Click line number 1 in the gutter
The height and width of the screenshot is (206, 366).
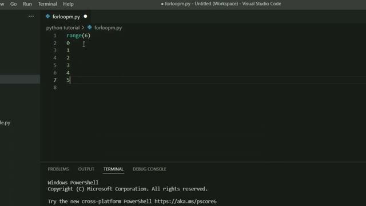(x=55, y=35)
